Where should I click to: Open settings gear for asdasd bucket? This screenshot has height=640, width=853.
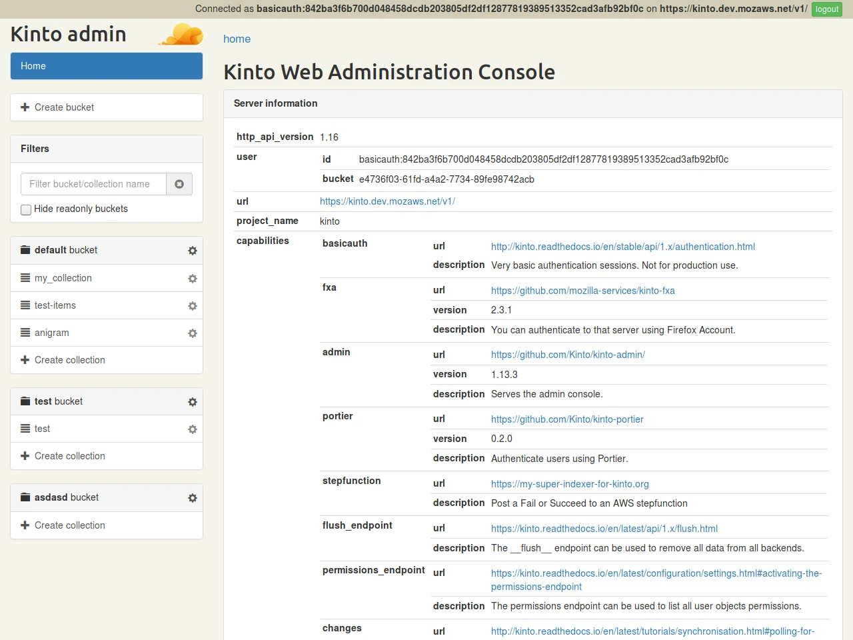(x=193, y=498)
